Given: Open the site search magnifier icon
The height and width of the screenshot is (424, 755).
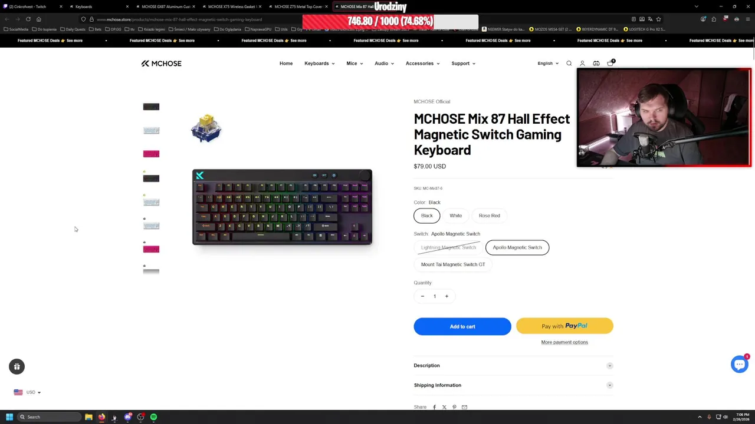Looking at the screenshot, I should click(569, 64).
